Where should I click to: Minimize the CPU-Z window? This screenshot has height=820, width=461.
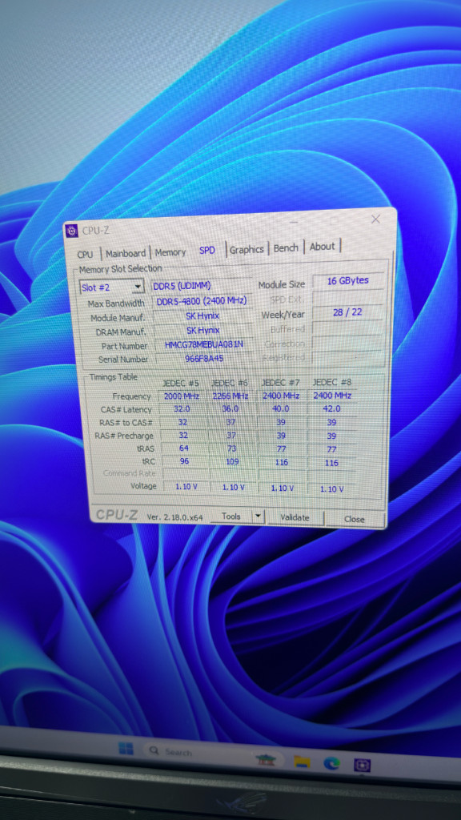click(x=295, y=223)
